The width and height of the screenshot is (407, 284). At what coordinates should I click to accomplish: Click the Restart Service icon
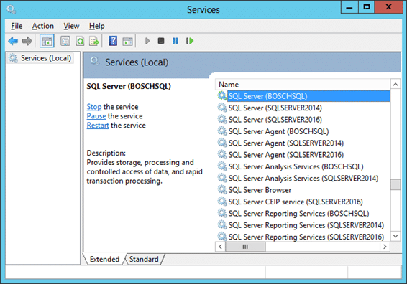(190, 41)
